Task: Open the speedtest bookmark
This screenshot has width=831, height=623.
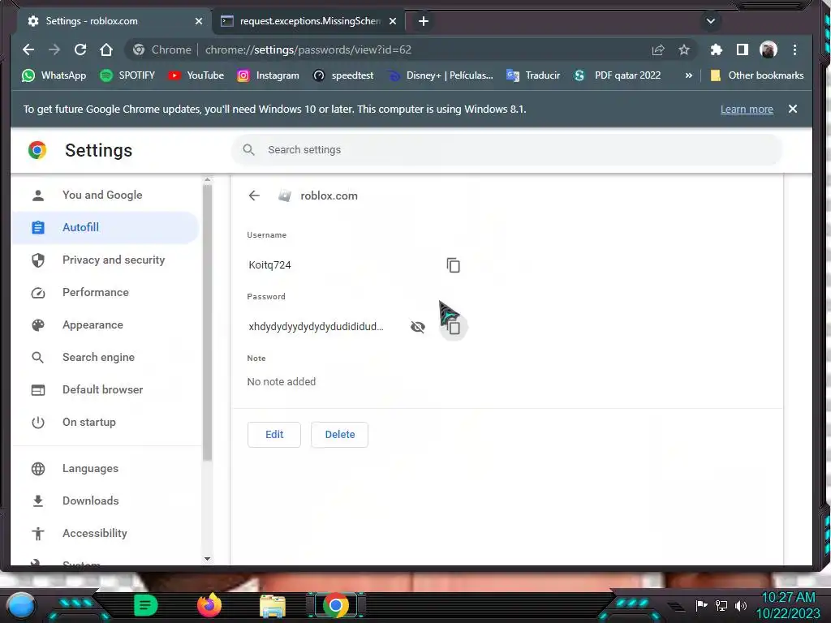Action: pos(343,75)
